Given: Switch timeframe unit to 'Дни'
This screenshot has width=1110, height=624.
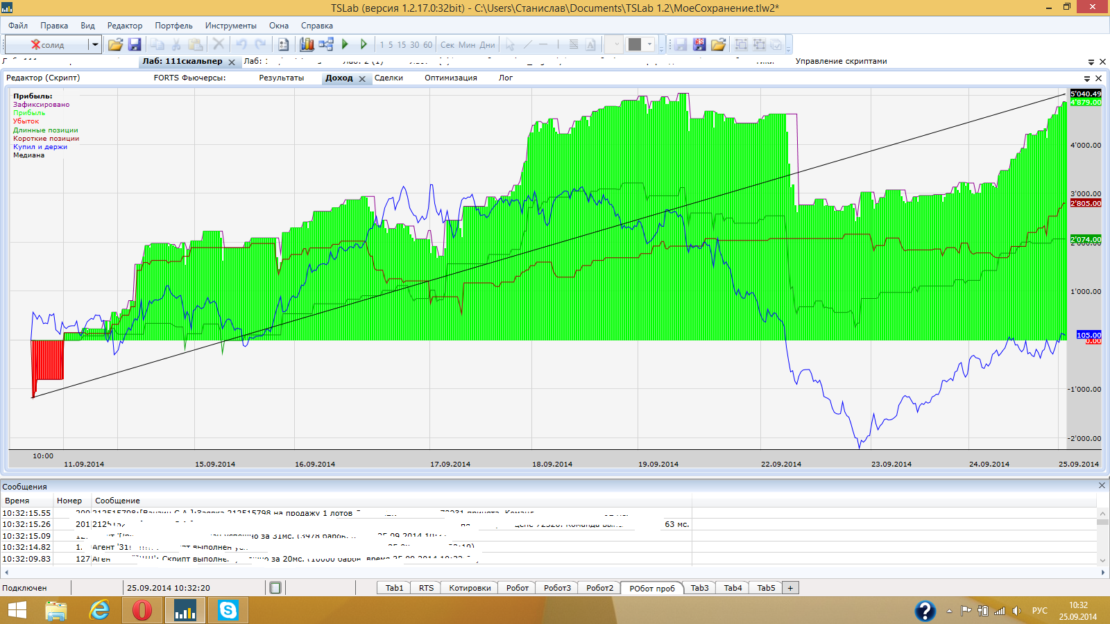Looking at the screenshot, I should click(x=488, y=45).
